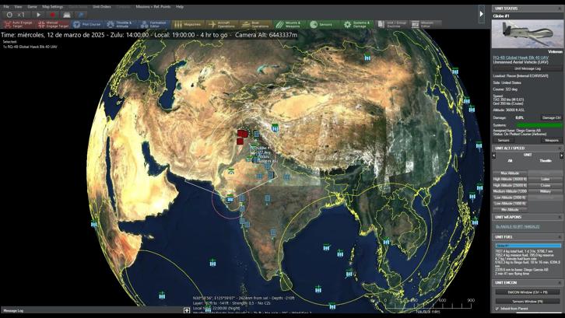Click the green Systems status bar
This screenshot has height=318, width=565.
[539, 125]
